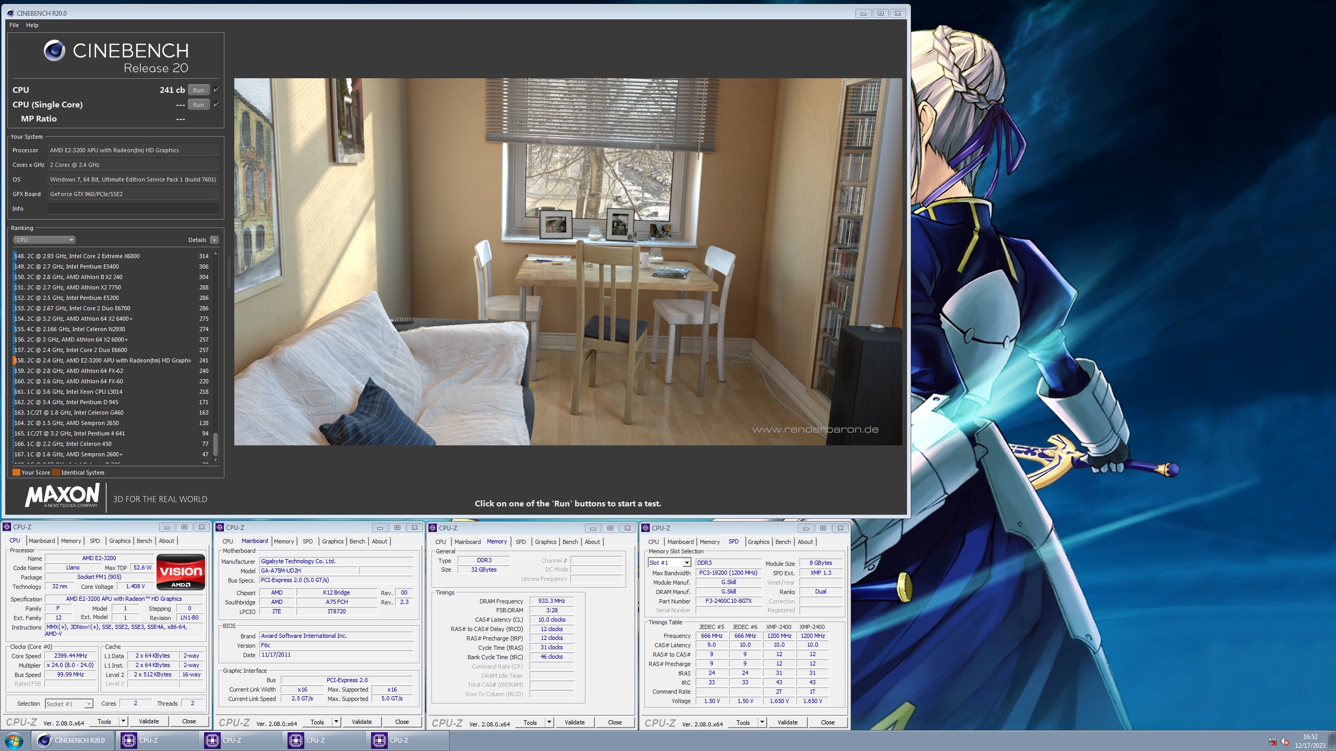The height and width of the screenshot is (751, 1336).
Task: Click the ranking scrollbar up arrow
Action: [216, 253]
